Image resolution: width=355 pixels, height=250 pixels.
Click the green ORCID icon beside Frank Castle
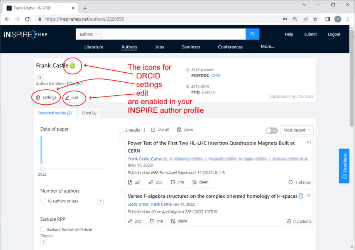tap(73, 66)
